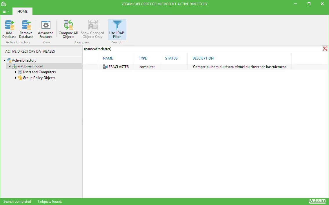Clear the search with red X
329x205 pixels.
click(325, 49)
